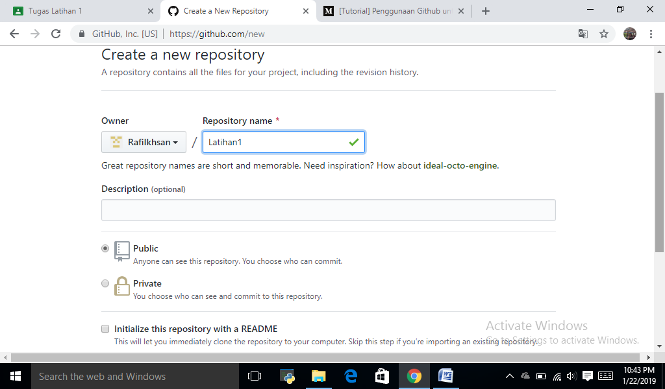Click the page scroll down arrow

tap(659, 346)
